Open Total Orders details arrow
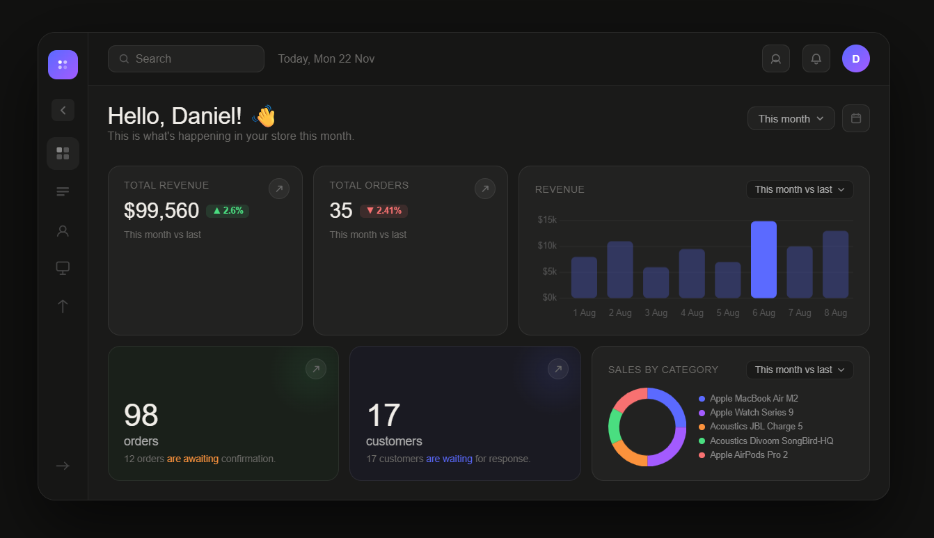 pos(484,189)
